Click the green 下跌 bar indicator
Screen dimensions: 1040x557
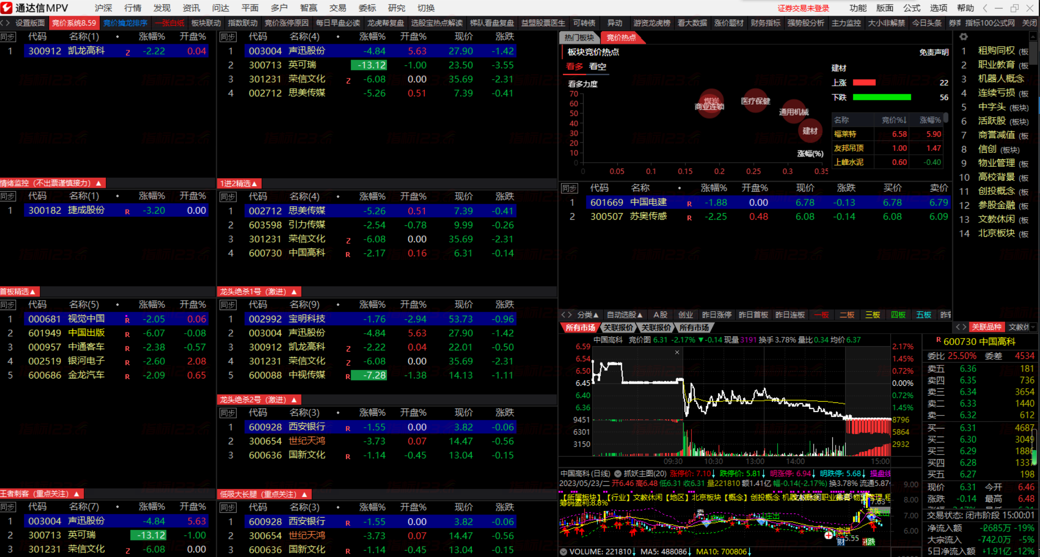click(x=881, y=97)
